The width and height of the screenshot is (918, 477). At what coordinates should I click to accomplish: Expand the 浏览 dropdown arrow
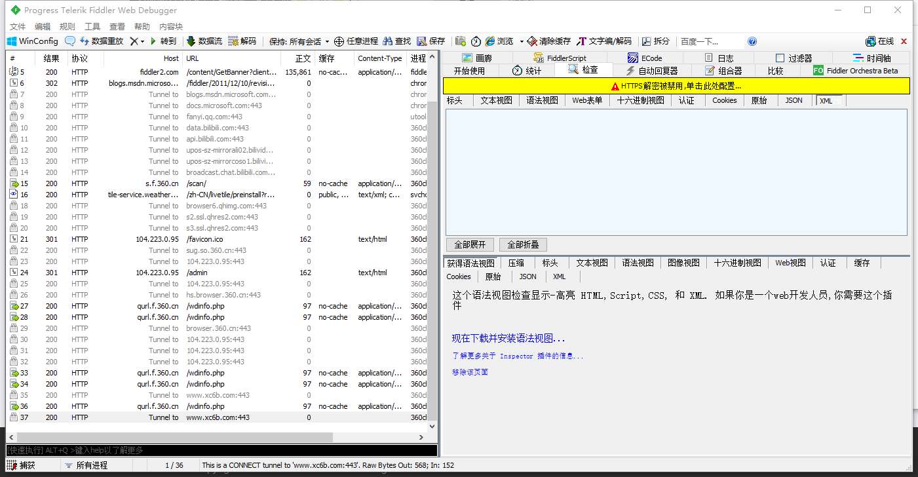click(x=522, y=41)
